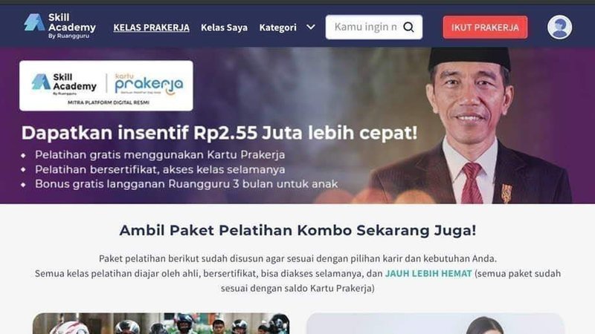Viewport: 595px width, 334px height.
Task: Expand the Kategori chevron arrow
Action: [x=311, y=27]
